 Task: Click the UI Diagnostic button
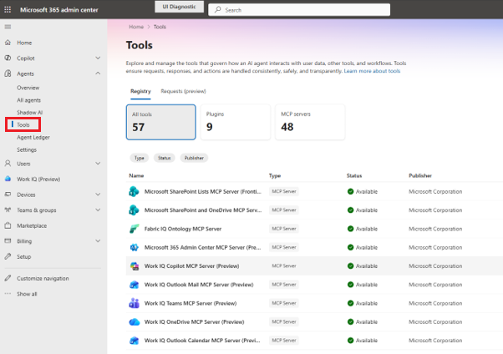[x=179, y=7]
